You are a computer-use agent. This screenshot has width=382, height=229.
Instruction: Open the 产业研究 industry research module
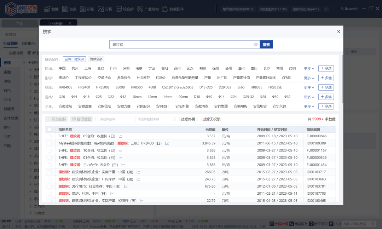pos(148,9)
